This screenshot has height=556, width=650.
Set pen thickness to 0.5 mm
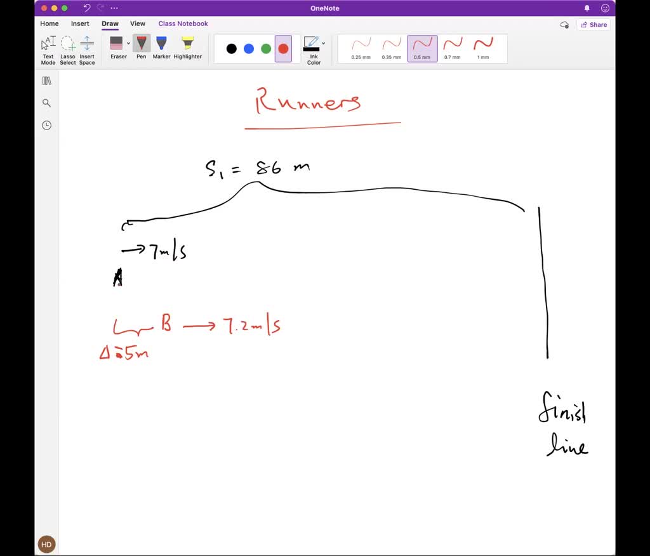(x=422, y=48)
